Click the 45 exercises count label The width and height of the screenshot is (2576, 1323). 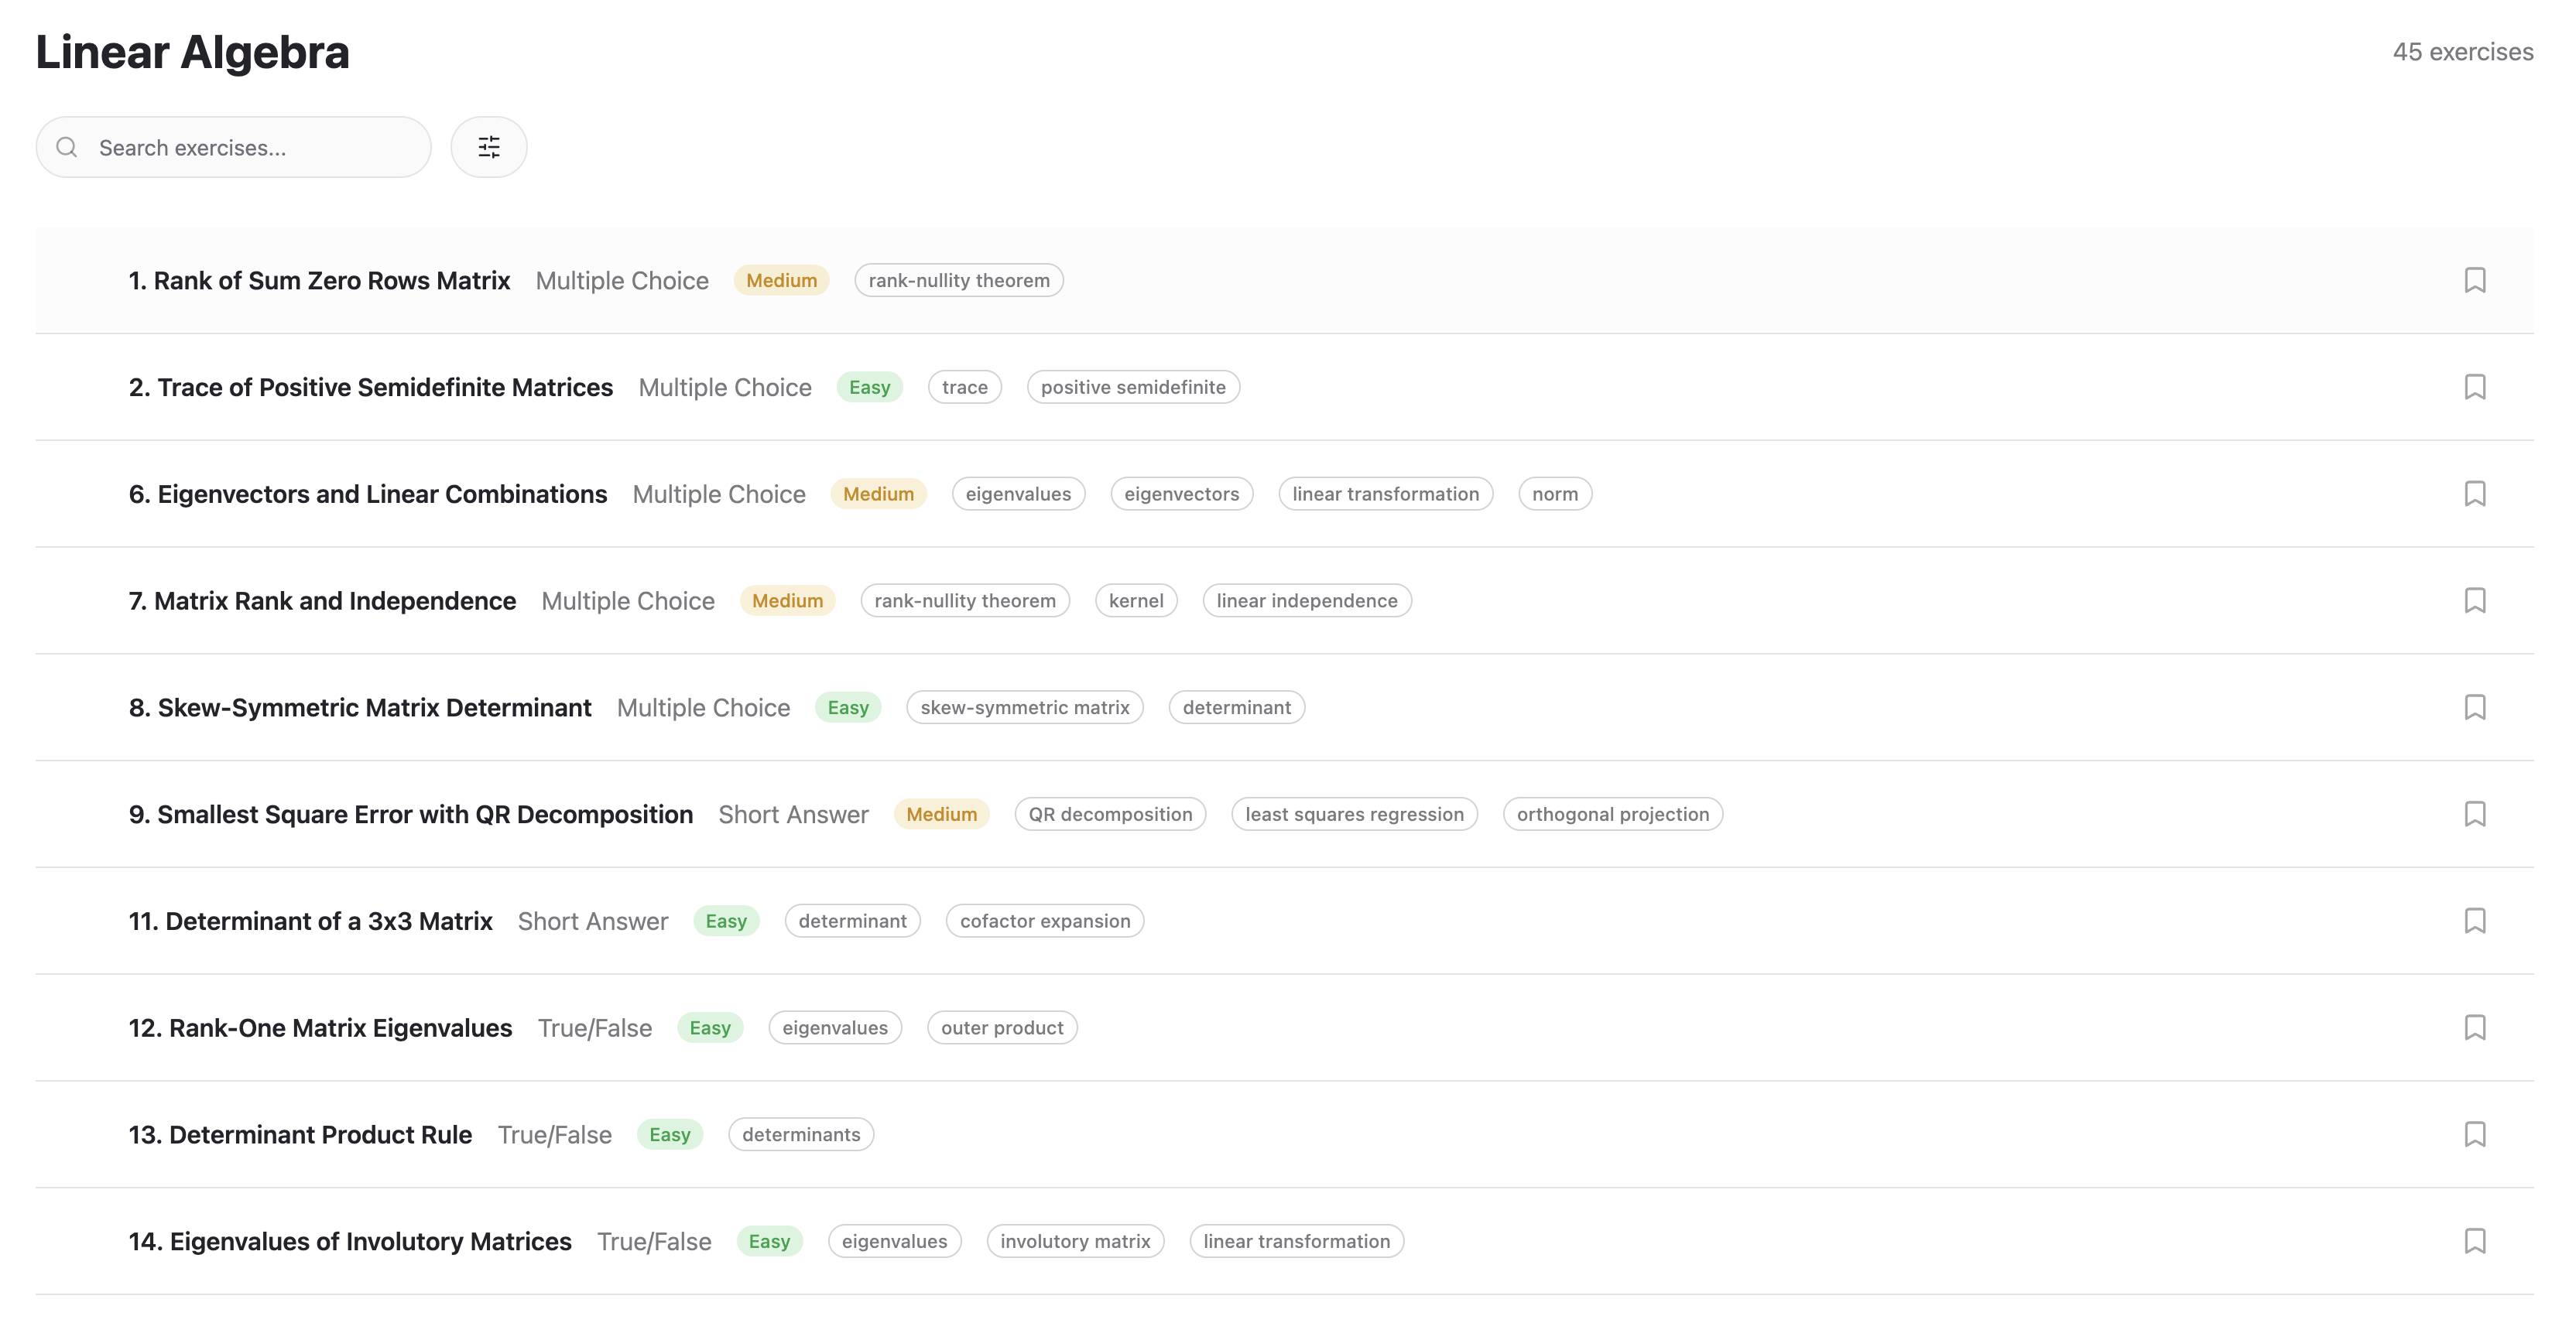(x=2463, y=52)
